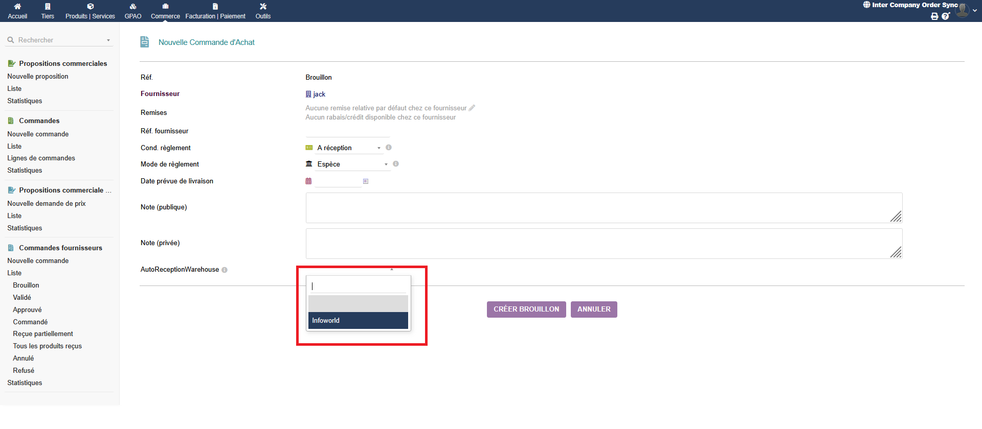The height and width of the screenshot is (429, 982).
Task: Open Reçue partiellement orders list
Action: click(43, 334)
